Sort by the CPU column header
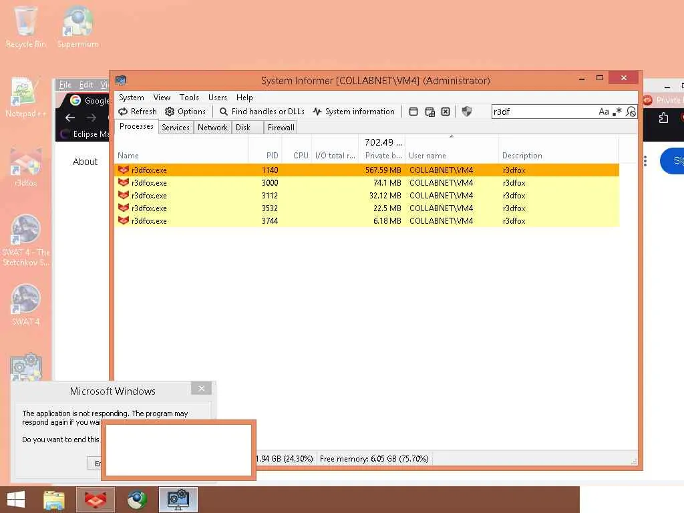The height and width of the screenshot is (513, 684). pos(297,155)
